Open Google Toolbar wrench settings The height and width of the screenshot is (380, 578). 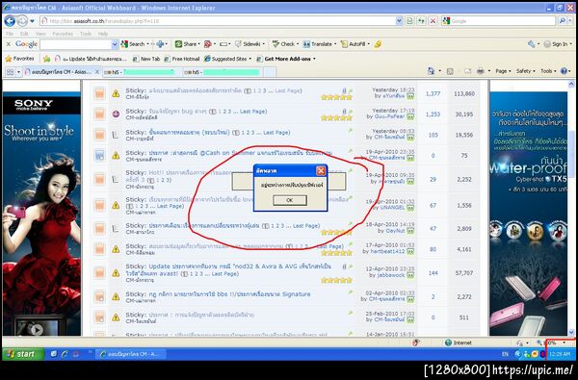(x=531, y=44)
